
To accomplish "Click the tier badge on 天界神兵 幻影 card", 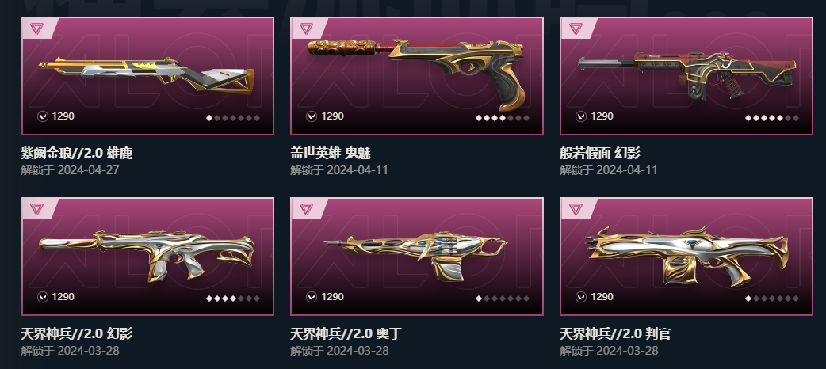I will click(x=36, y=208).
